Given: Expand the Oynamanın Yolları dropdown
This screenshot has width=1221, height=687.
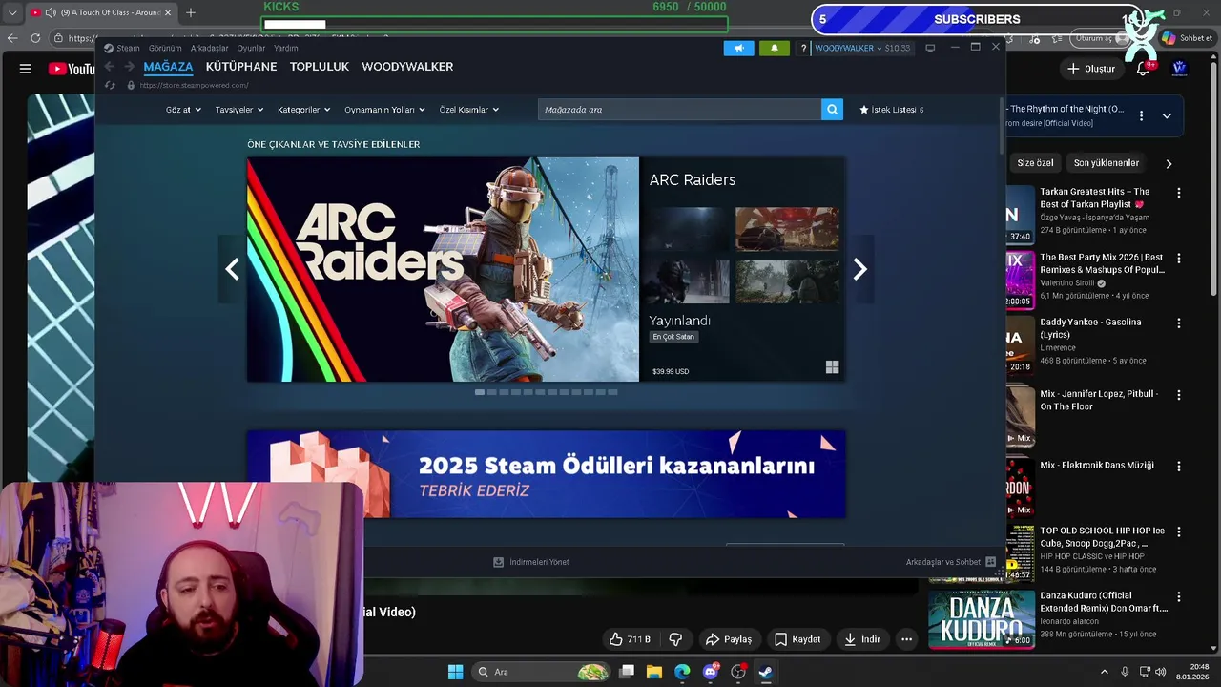Looking at the screenshot, I should (384, 110).
